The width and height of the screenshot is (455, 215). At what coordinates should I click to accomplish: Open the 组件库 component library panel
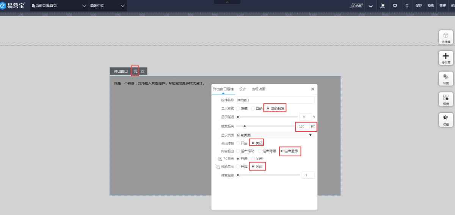[x=446, y=37]
